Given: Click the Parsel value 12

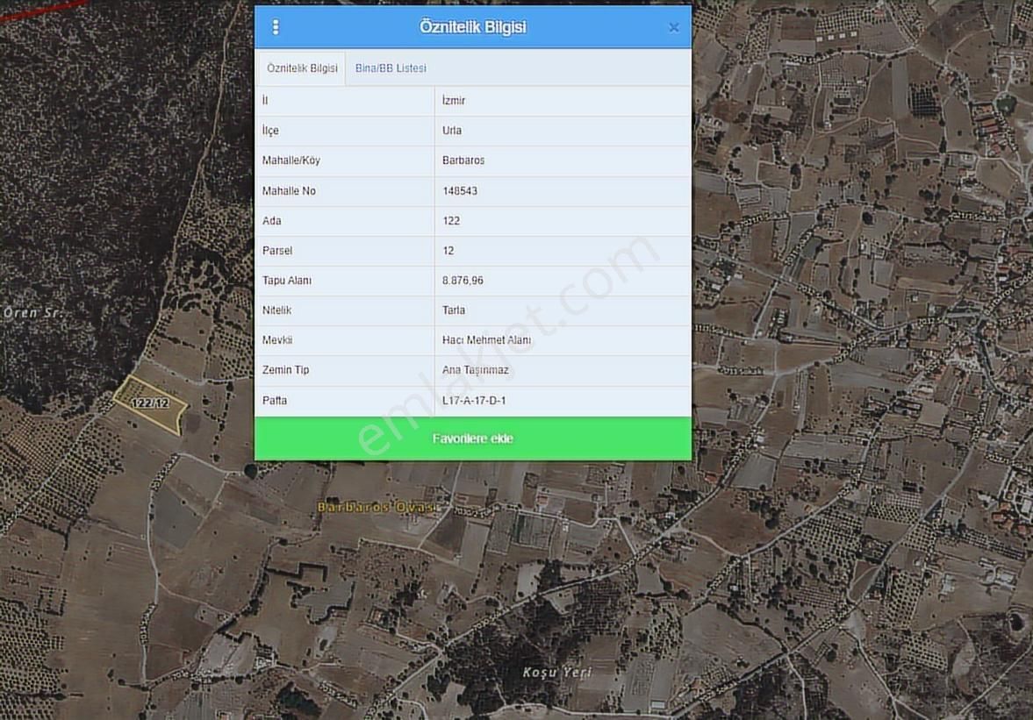Looking at the screenshot, I should pos(448,251).
